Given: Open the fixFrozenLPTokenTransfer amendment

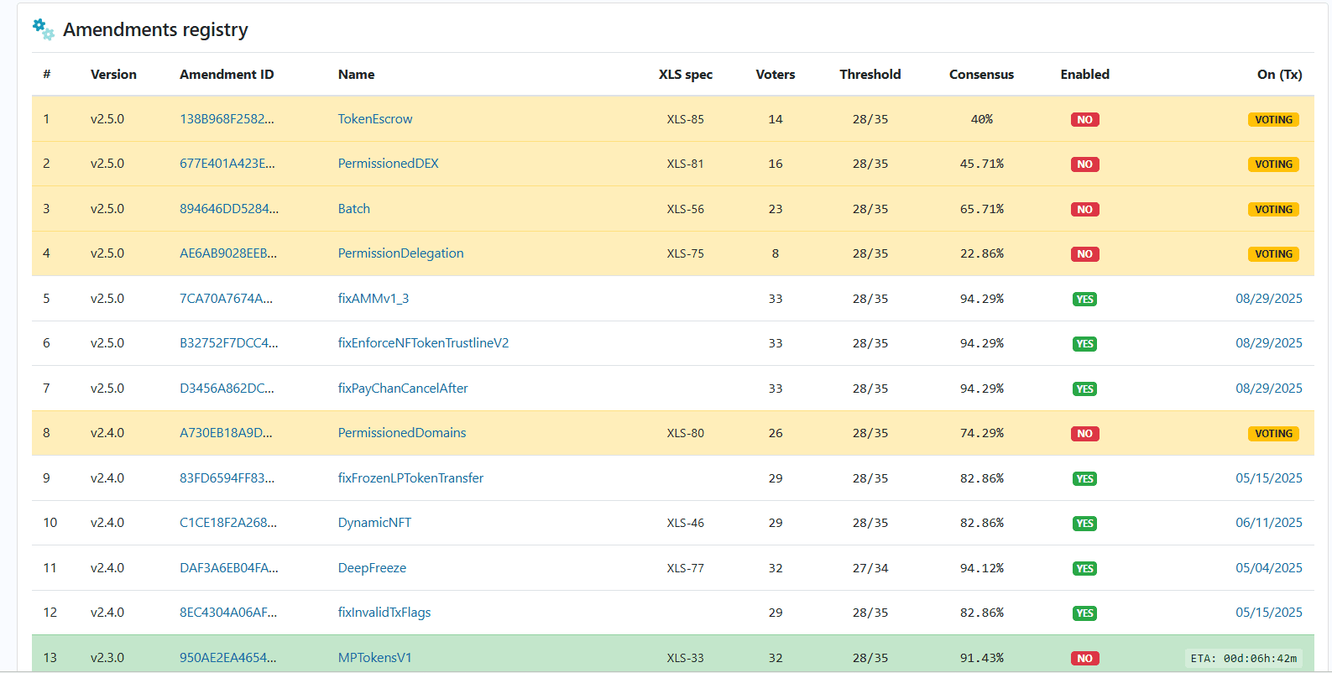Looking at the screenshot, I should (x=410, y=478).
